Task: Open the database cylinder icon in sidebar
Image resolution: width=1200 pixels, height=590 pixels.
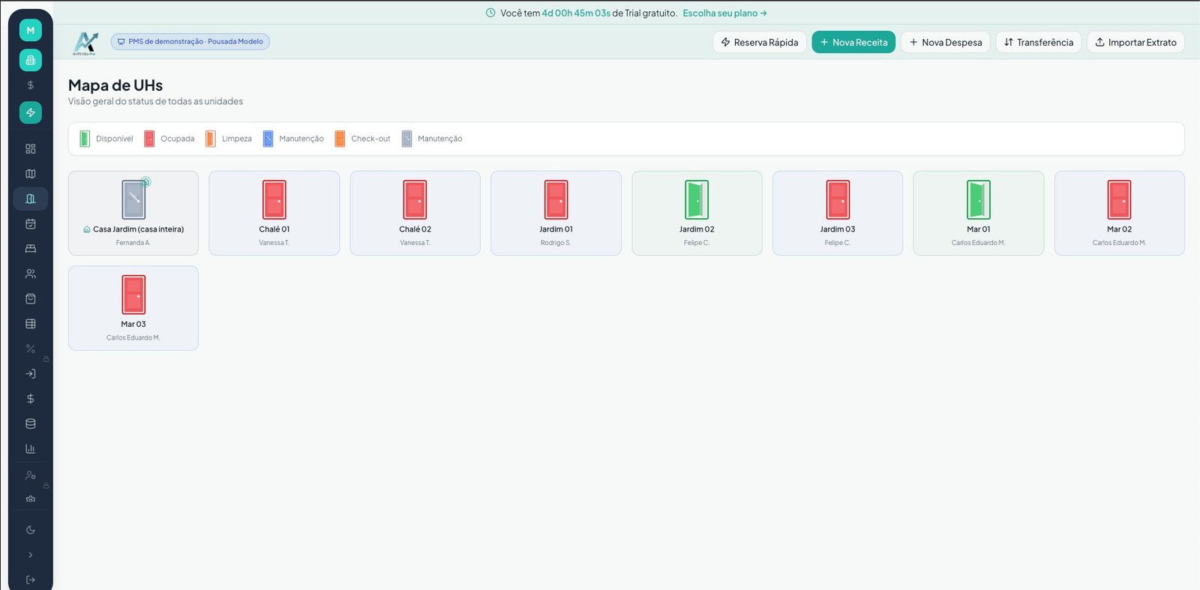Action: coord(30,424)
